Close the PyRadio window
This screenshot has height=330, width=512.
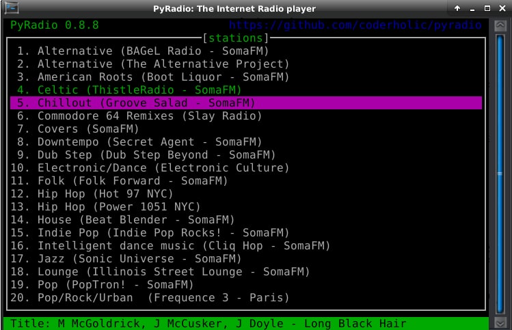[502, 8]
